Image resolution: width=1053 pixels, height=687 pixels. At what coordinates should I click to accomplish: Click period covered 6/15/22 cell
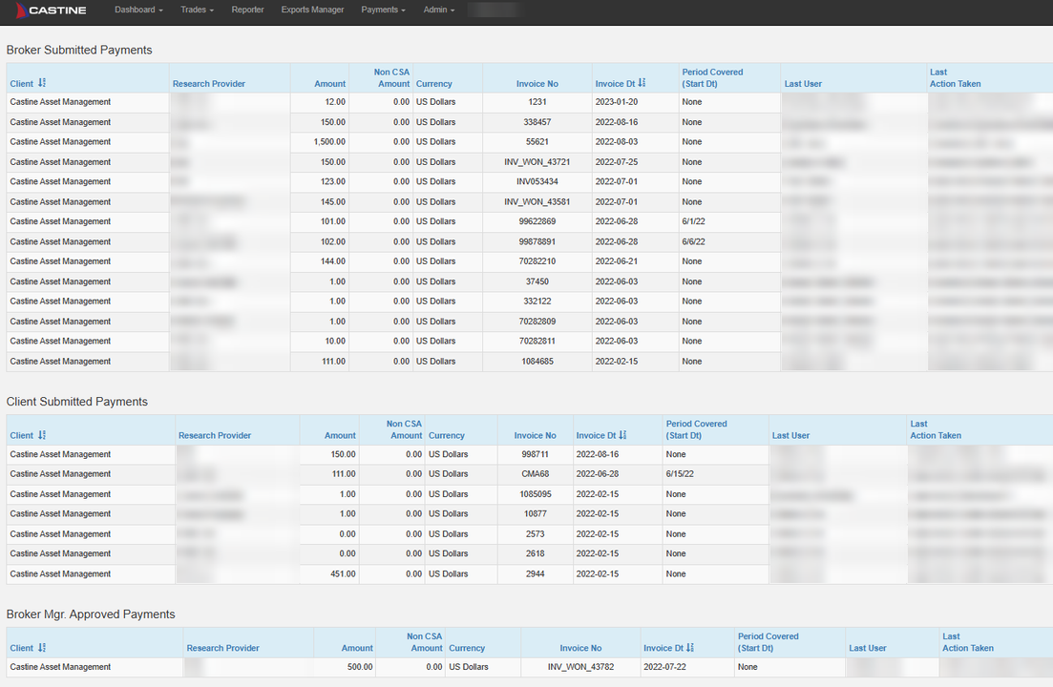715,474
